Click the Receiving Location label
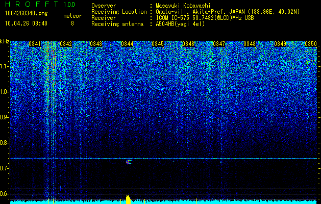 point(119,12)
